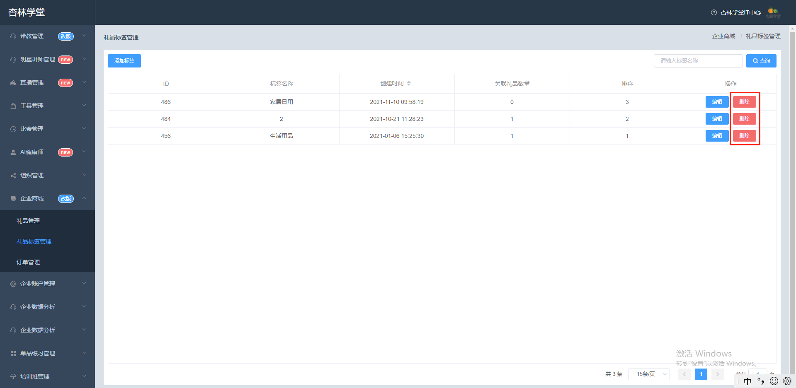
Task: Edit the 家居日用 tag row
Action: point(717,102)
